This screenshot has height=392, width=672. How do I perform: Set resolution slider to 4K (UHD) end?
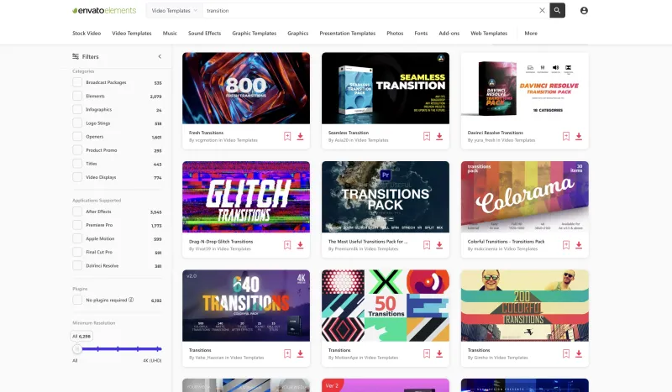pos(159,348)
